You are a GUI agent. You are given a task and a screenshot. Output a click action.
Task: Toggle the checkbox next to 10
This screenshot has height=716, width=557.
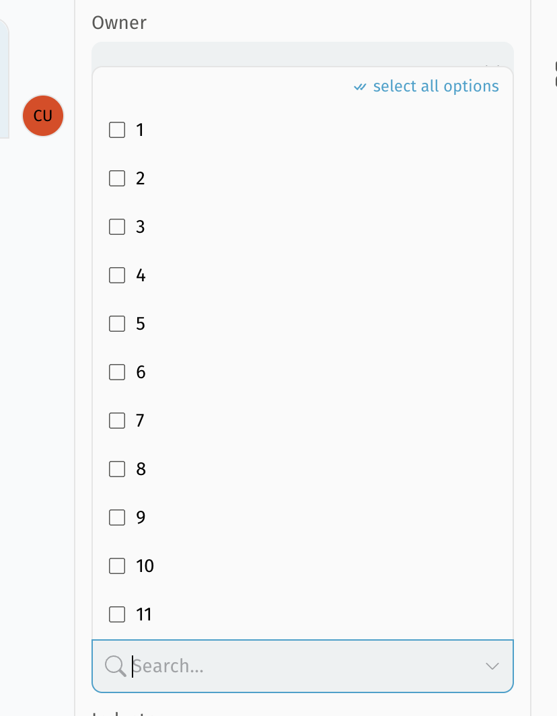click(x=117, y=566)
